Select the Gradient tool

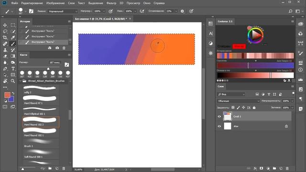click(x=13, y=56)
